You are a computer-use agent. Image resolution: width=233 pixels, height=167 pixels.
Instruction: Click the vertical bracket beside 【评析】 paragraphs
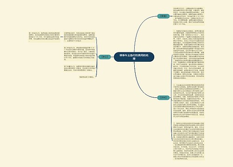(x=171, y=97)
